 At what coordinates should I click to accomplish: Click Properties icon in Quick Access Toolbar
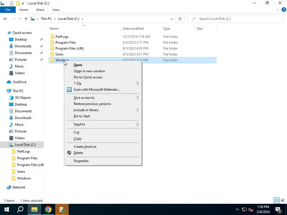[x=11, y=3]
